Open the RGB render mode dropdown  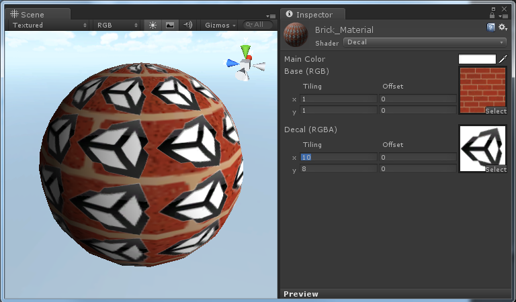(117, 25)
